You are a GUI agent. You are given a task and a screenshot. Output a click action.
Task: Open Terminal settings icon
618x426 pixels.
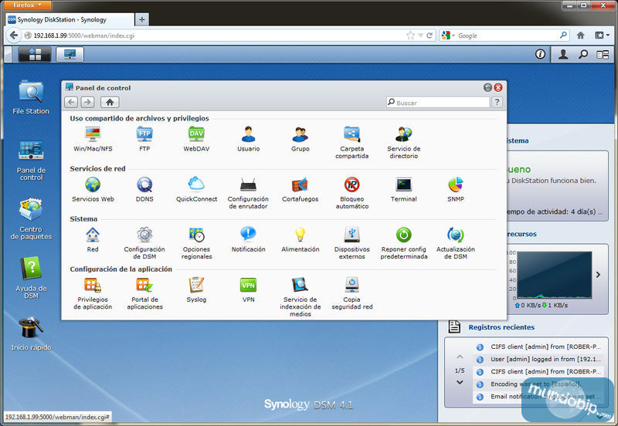click(x=403, y=189)
